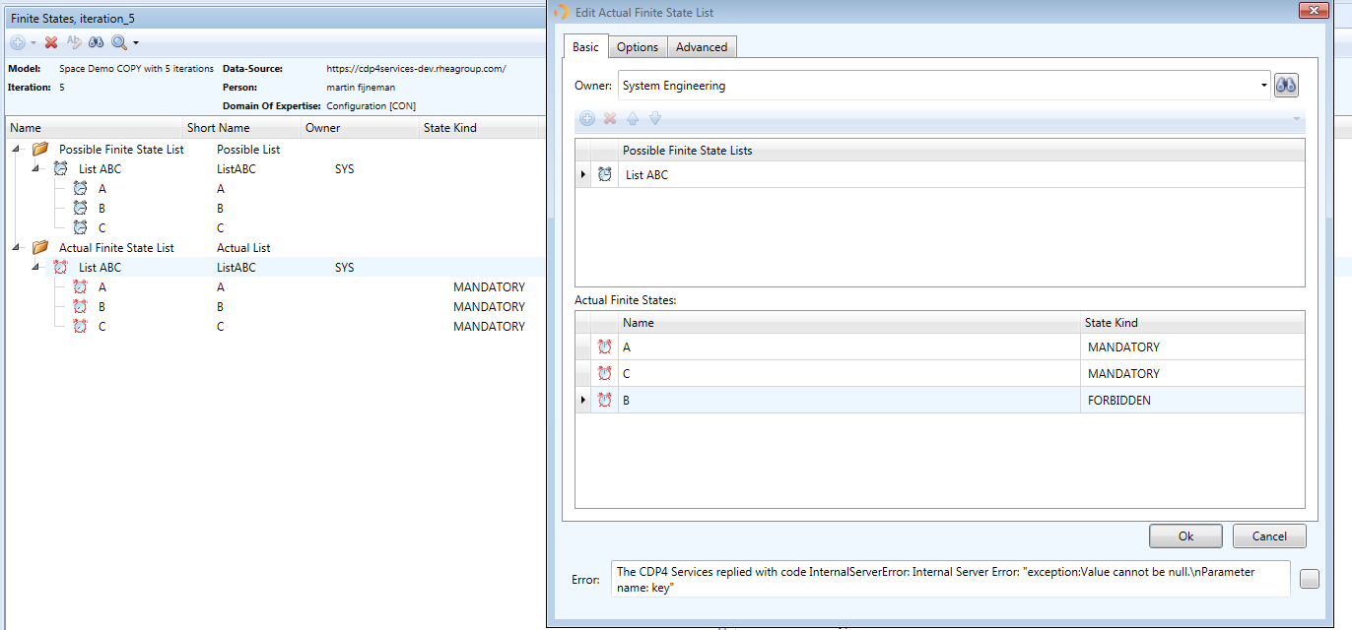The image size is (1352, 630).
Task: Collapse the Actual List ABC tree node
Action: click(x=37, y=267)
